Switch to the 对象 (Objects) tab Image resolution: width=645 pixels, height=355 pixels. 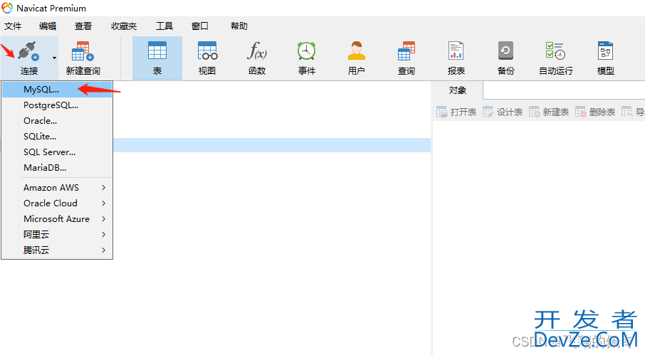point(458,90)
